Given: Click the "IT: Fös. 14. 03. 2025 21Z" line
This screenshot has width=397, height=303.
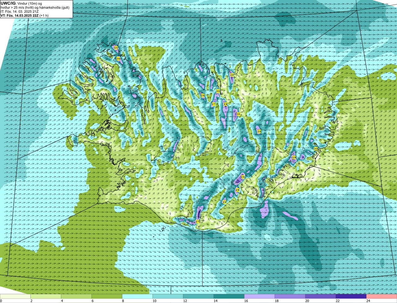Looking at the screenshot, I should (20, 11).
